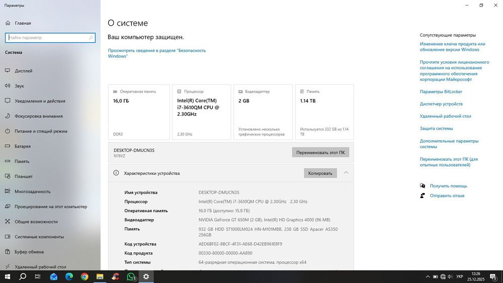This screenshot has height=283, width=503.
Task: Open Главная home in Settings sidebar
Action: [18, 23]
